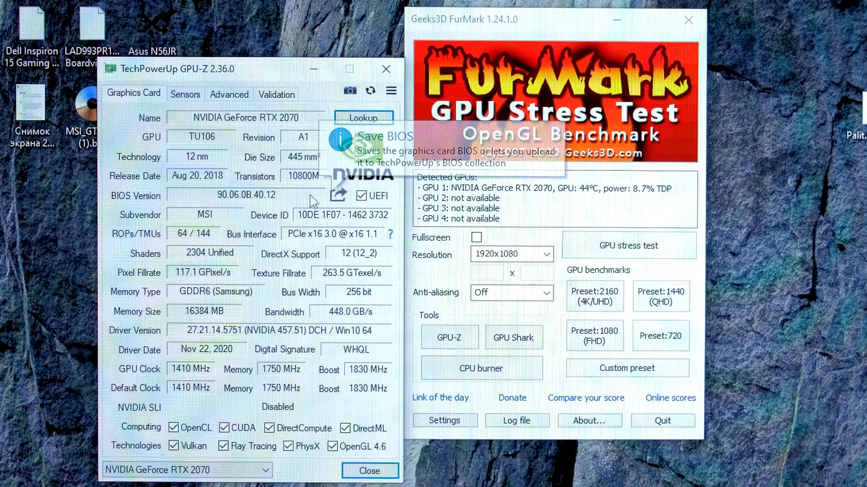This screenshot has height=487, width=867.
Task: Open the Anti-aliasing dropdown
Action: (512, 293)
